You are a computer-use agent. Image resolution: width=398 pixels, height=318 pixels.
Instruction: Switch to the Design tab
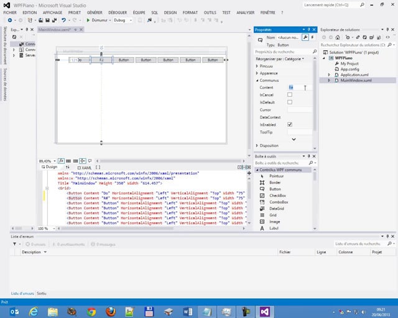pyautogui.click(x=50, y=167)
